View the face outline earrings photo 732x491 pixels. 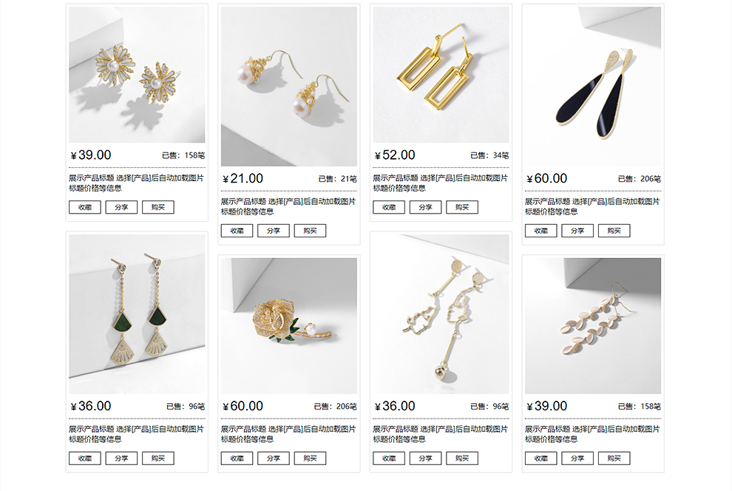pos(441,314)
